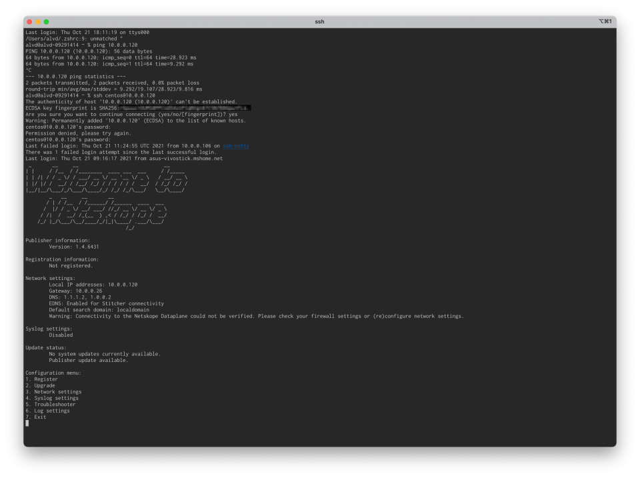
Task: Click the 'Syslog settings:' heading
Action: pyautogui.click(x=49, y=329)
